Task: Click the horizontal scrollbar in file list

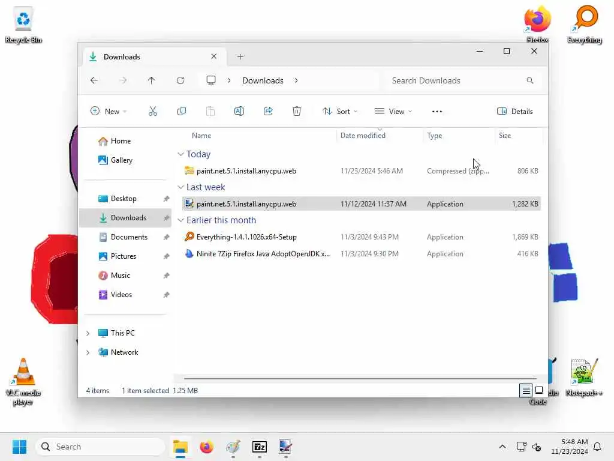Action: 360,379
